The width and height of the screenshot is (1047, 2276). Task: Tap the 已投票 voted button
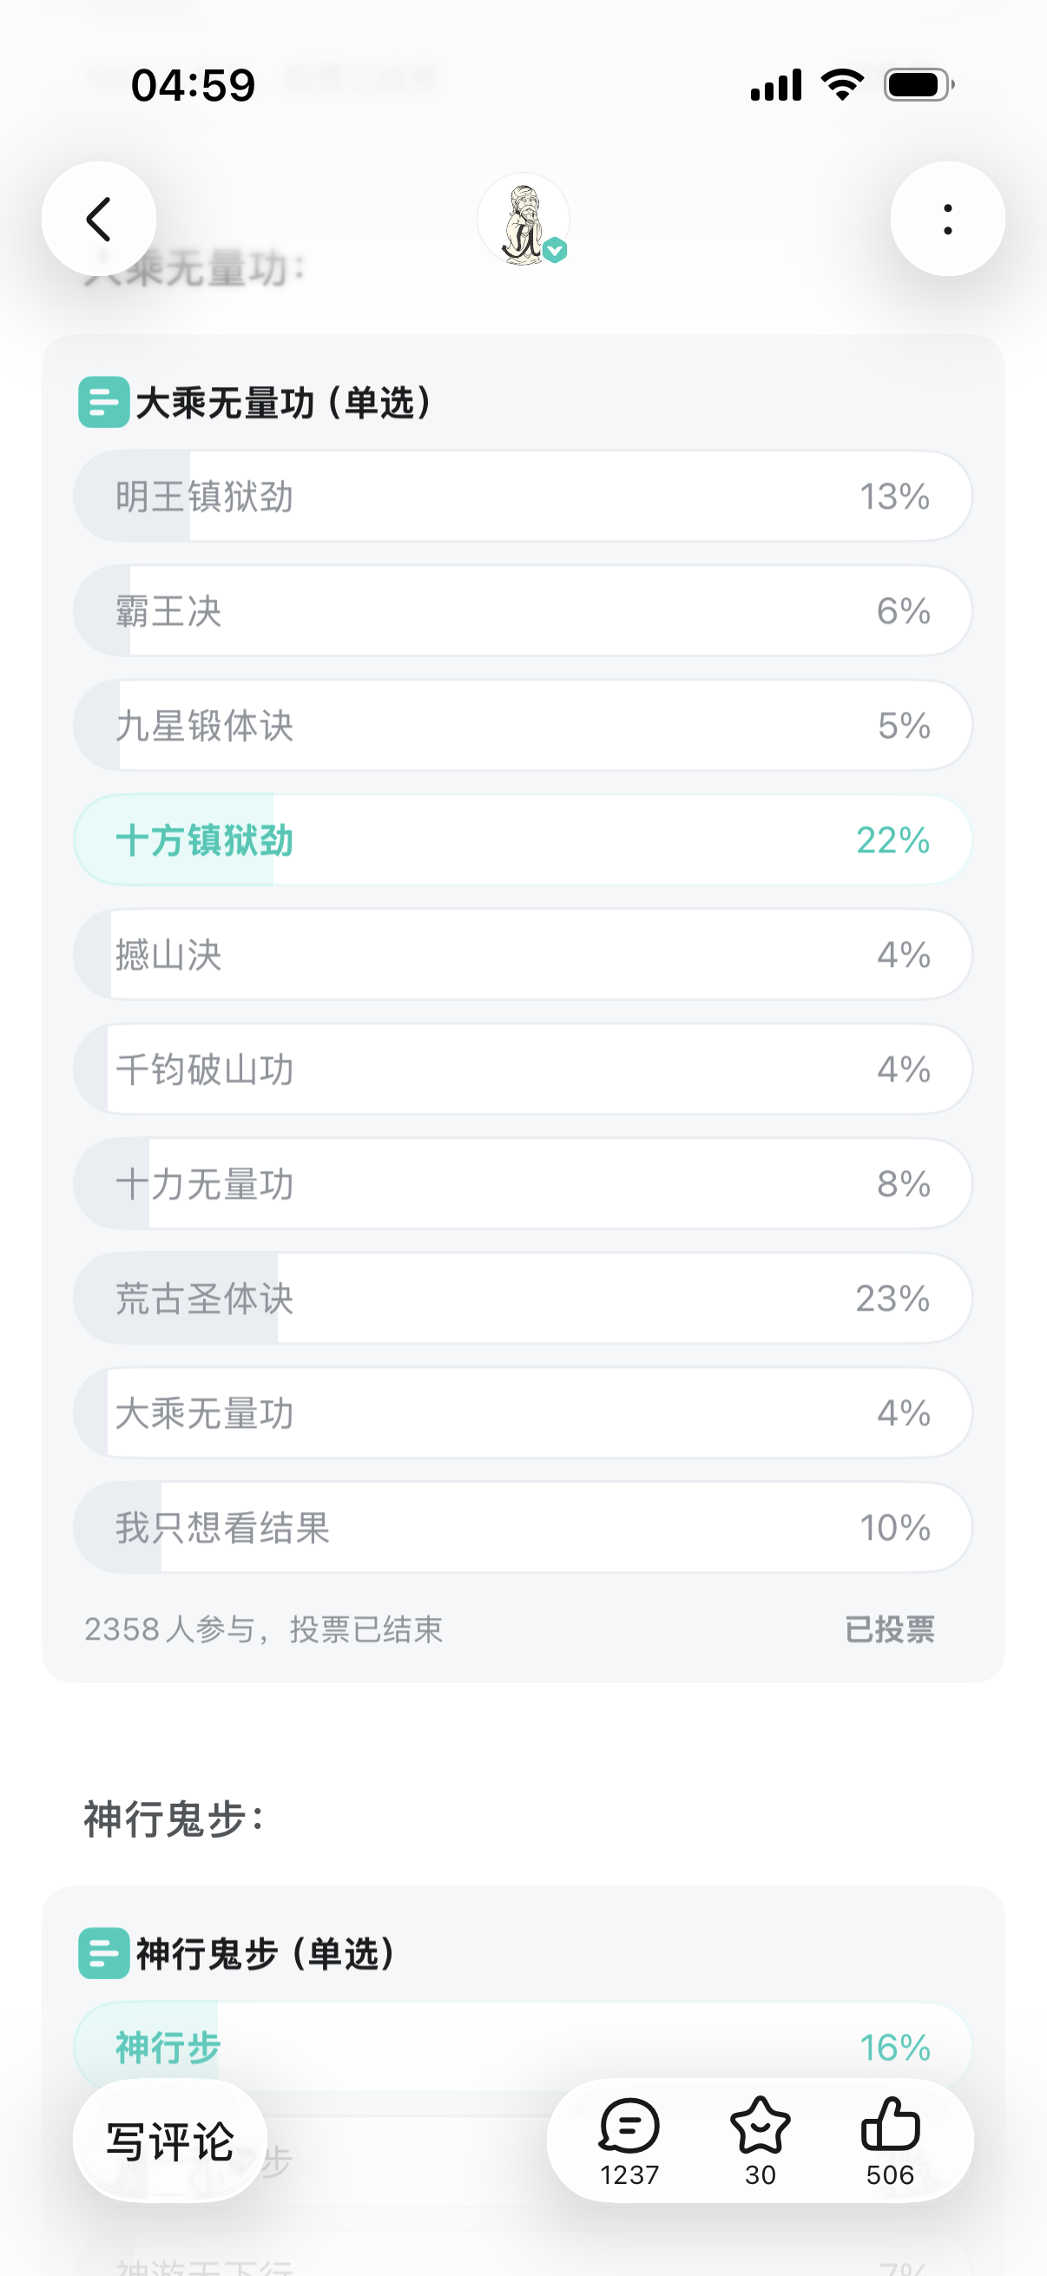pyautogui.click(x=889, y=1629)
